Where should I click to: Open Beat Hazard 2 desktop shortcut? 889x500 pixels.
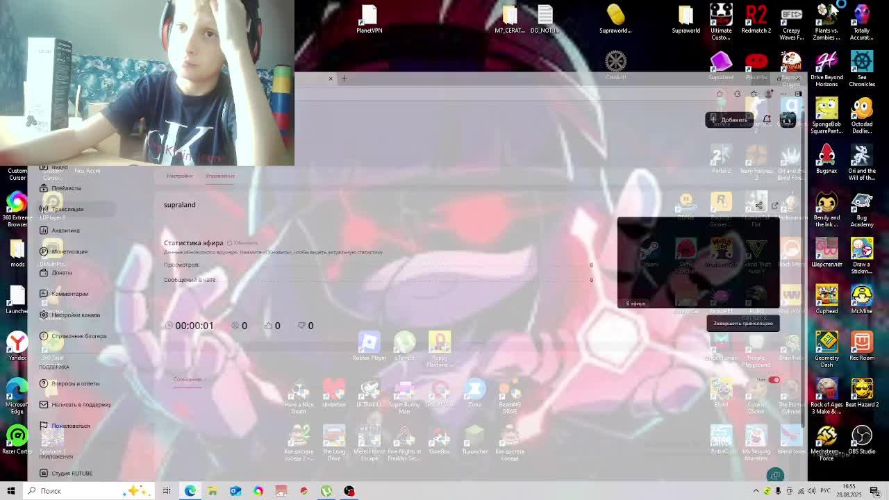tap(862, 392)
